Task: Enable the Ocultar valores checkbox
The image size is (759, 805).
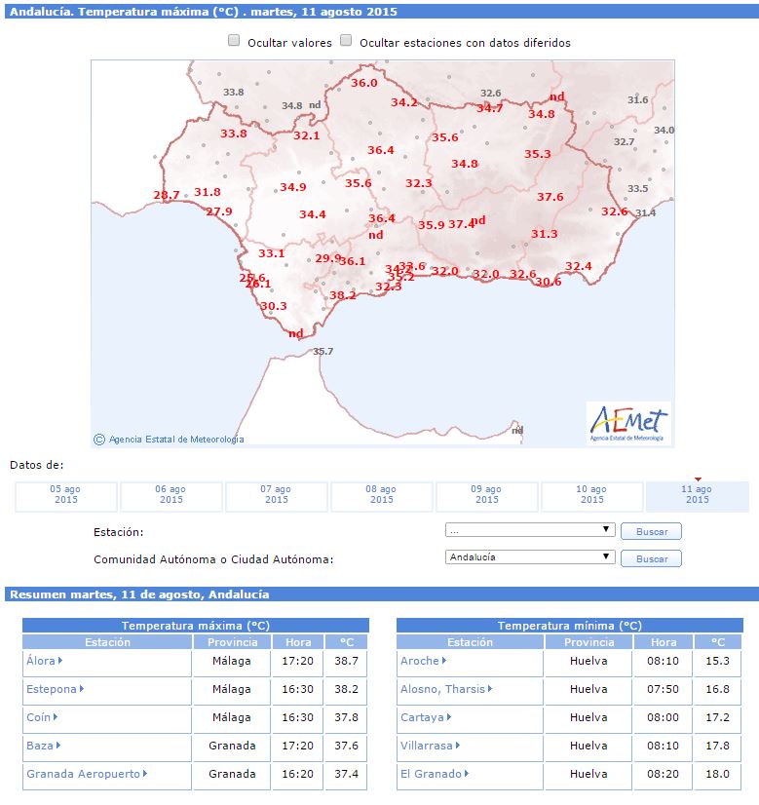Action: click(x=234, y=42)
